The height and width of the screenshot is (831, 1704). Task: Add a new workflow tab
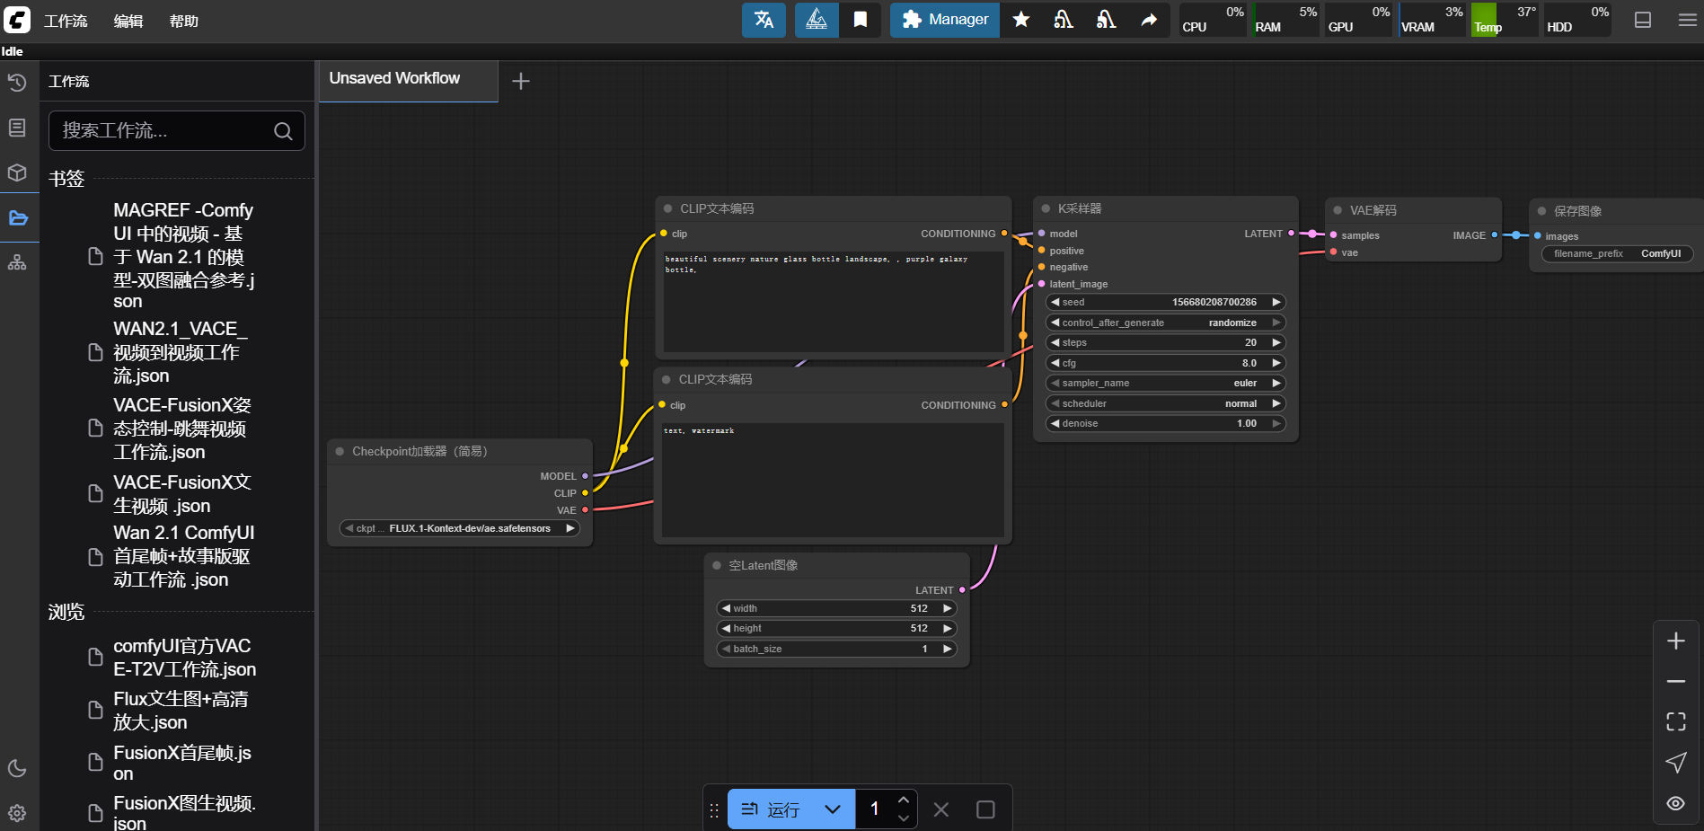pyautogui.click(x=520, y=82)
